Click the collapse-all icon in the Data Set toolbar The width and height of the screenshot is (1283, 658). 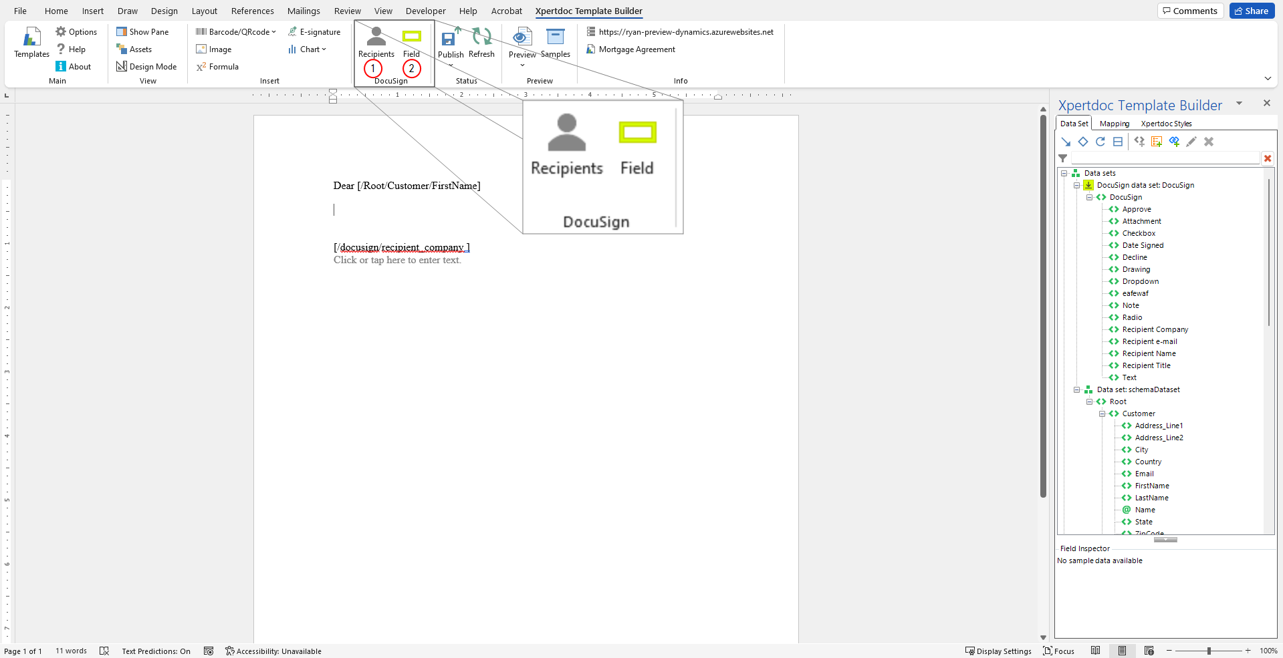pyautogui.click(x=1118, y=142)
